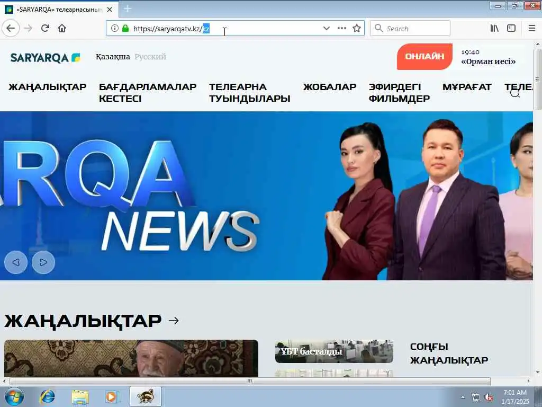The image size is (542, 407).
Task: Click the vertical scrollbar up arrow
Action: tap(537, 45)
